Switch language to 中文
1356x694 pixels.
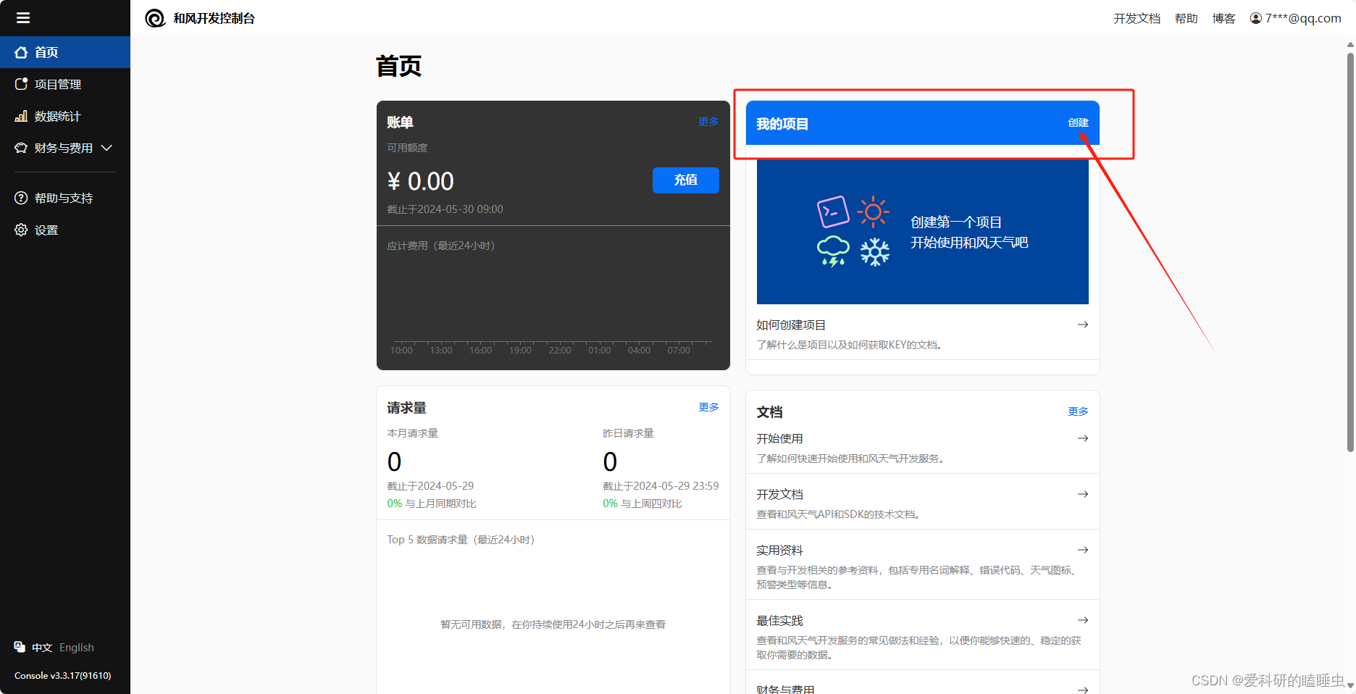click(x=42, y=648)
